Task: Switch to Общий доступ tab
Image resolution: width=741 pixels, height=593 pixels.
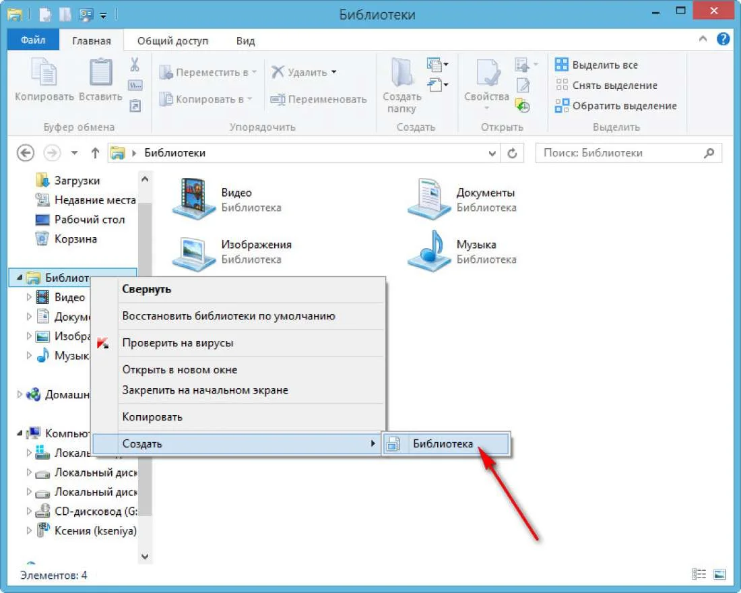Action: [x=172, y=40]
